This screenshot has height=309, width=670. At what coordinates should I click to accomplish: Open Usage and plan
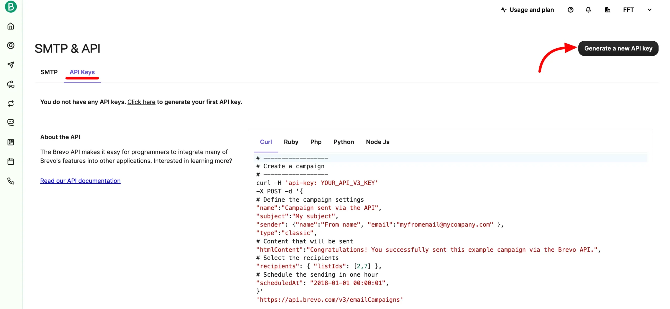(x=527, y=10)
